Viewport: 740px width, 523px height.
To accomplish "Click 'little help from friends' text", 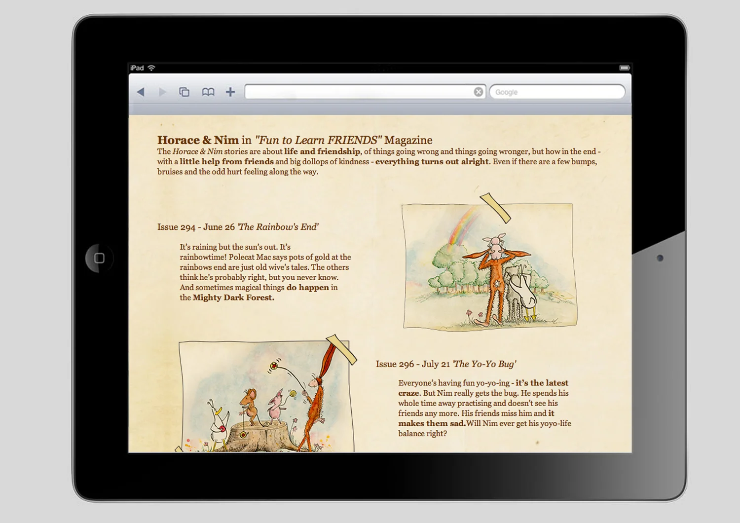I will pyautogui.click(x=226, y=161).
